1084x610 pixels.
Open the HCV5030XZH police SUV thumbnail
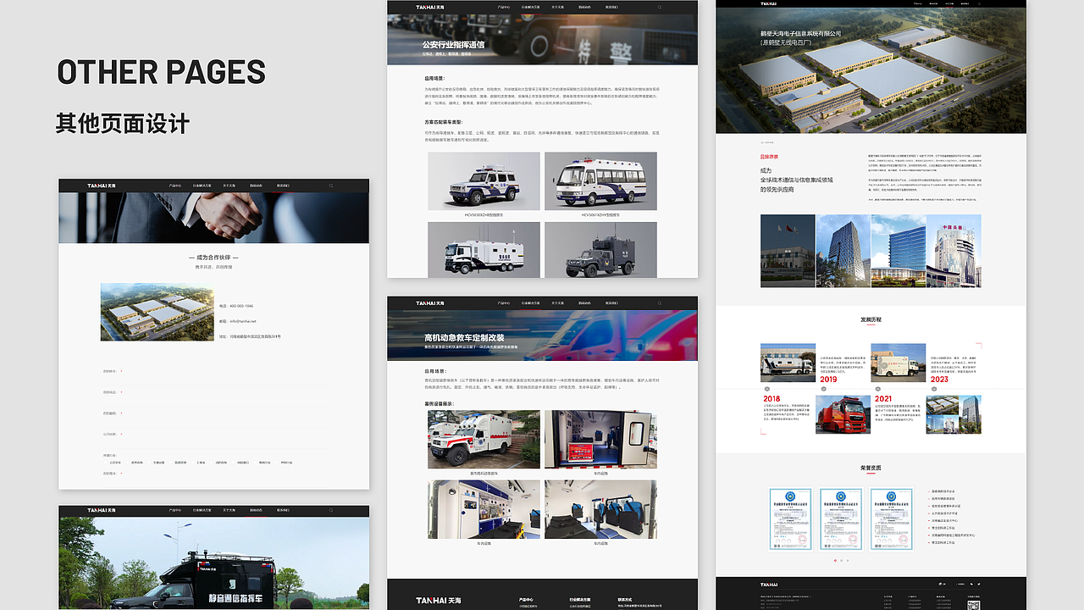[484, 181]
